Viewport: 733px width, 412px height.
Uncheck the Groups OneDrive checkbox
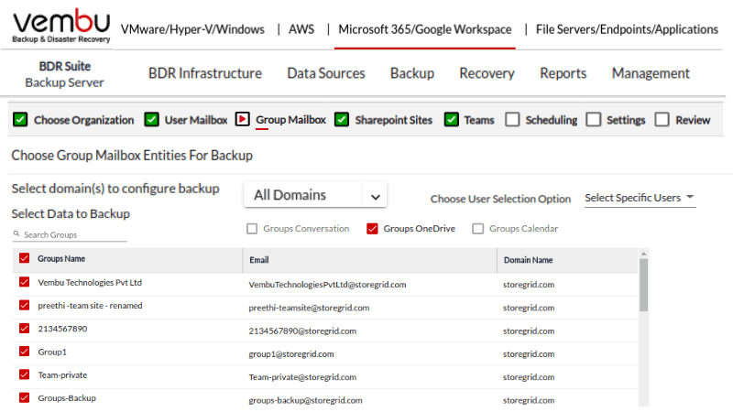click(x=372, y=229)
